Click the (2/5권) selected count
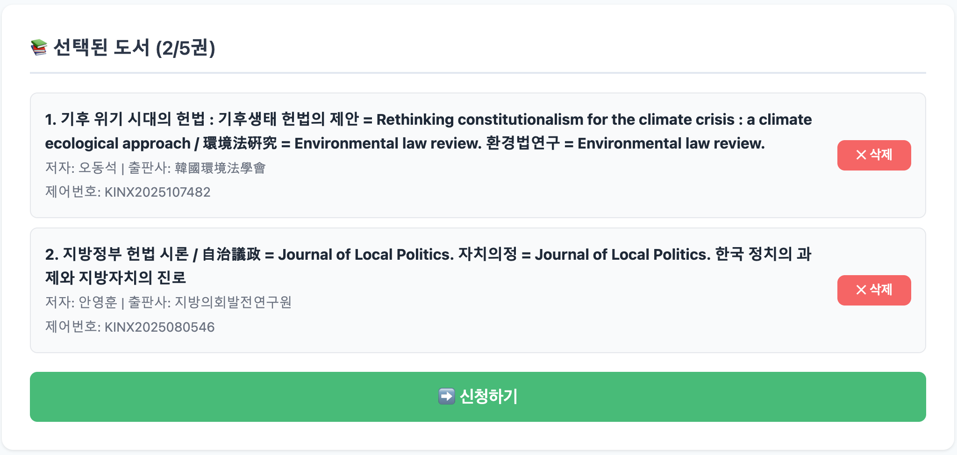Image resolution: width=957 pixels, height=455 pixels. click(186, 48)
